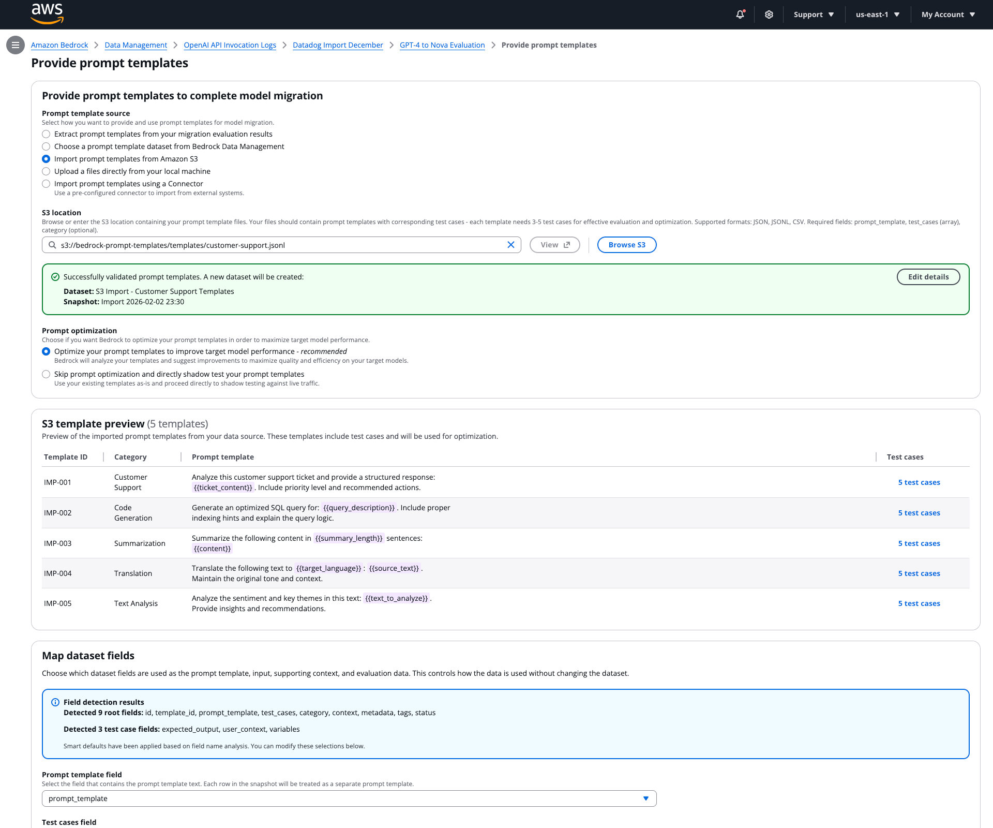Toggle the hamburger navigation menu
993x828 pixels.
(x=16, y=45)
